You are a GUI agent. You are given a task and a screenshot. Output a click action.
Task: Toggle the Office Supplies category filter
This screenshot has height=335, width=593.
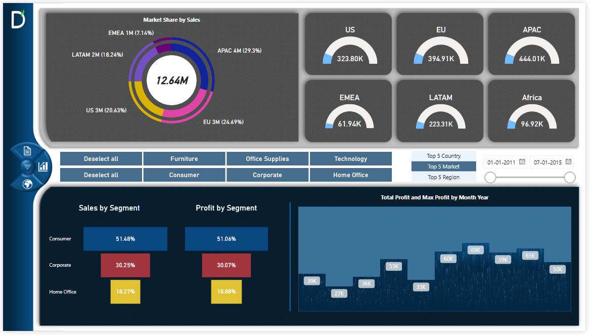tap(267, 159)
